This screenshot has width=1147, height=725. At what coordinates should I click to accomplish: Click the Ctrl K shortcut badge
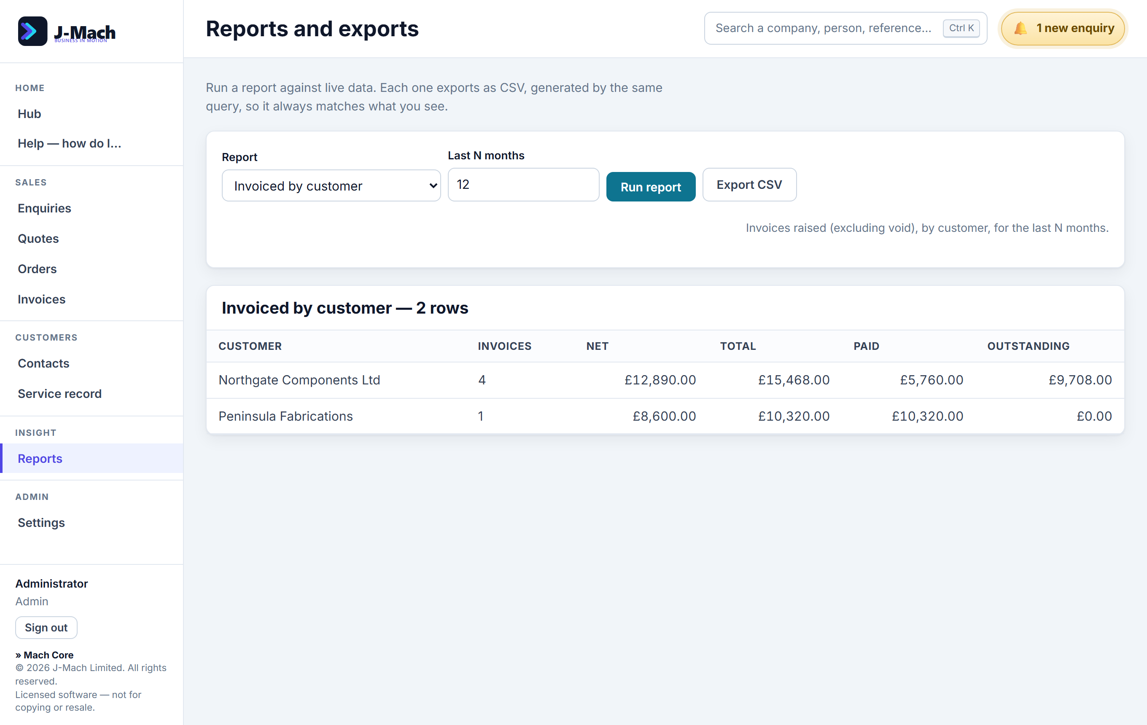pyautogui.click(x=961, y=29)
